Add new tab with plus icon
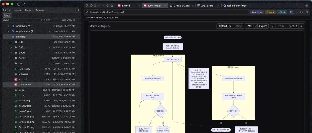 coord(307,6)
